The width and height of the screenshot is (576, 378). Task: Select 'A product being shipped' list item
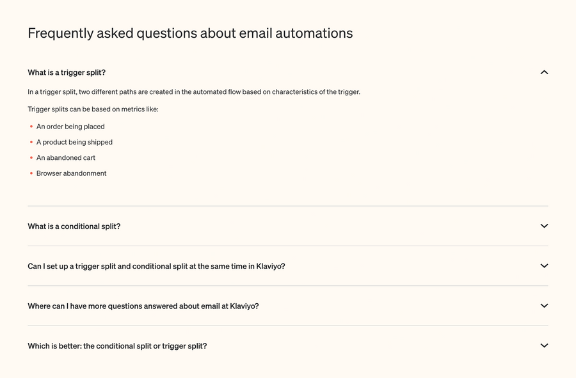click(x=74, y=142)
